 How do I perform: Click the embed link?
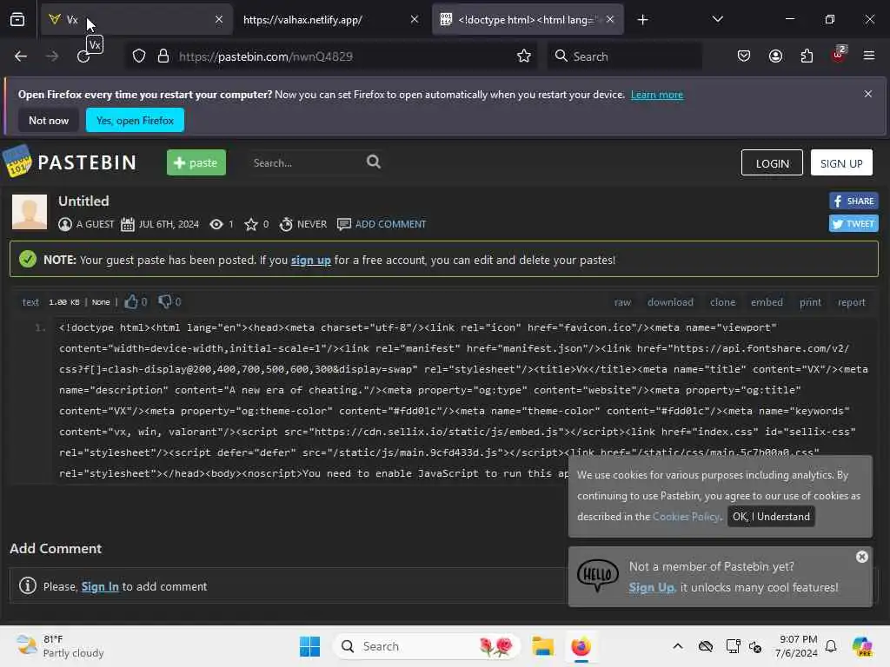[x=767, y=302]
